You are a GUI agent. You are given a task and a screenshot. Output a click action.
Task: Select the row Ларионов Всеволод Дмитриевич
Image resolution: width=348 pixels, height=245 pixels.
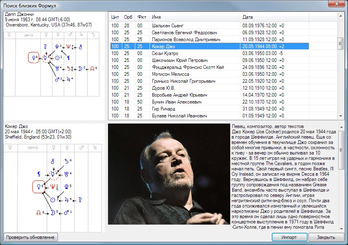[209, 39]
